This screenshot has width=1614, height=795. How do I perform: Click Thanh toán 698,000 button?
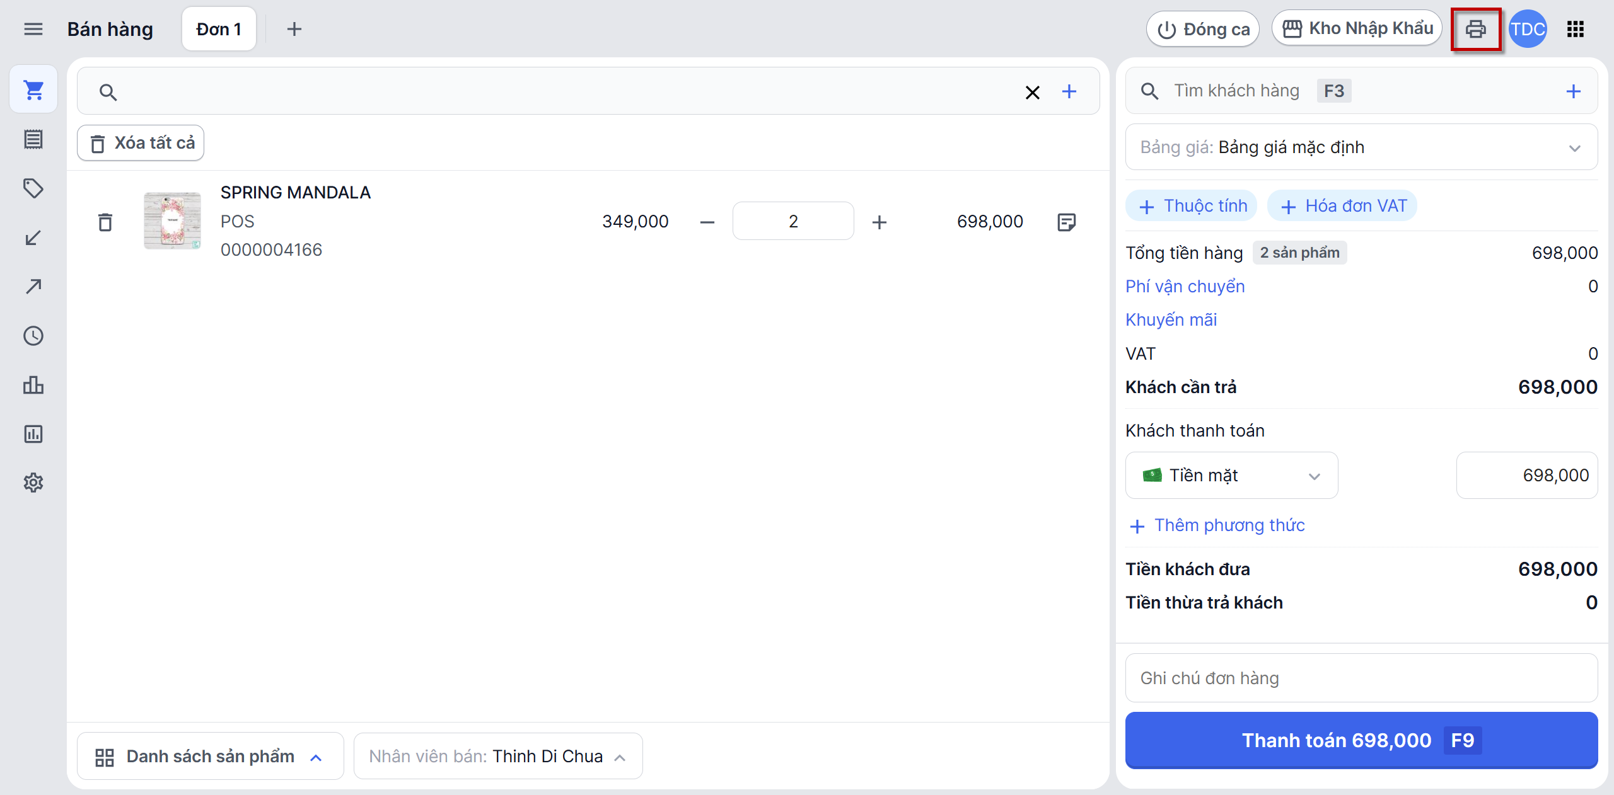(1361, 740)
